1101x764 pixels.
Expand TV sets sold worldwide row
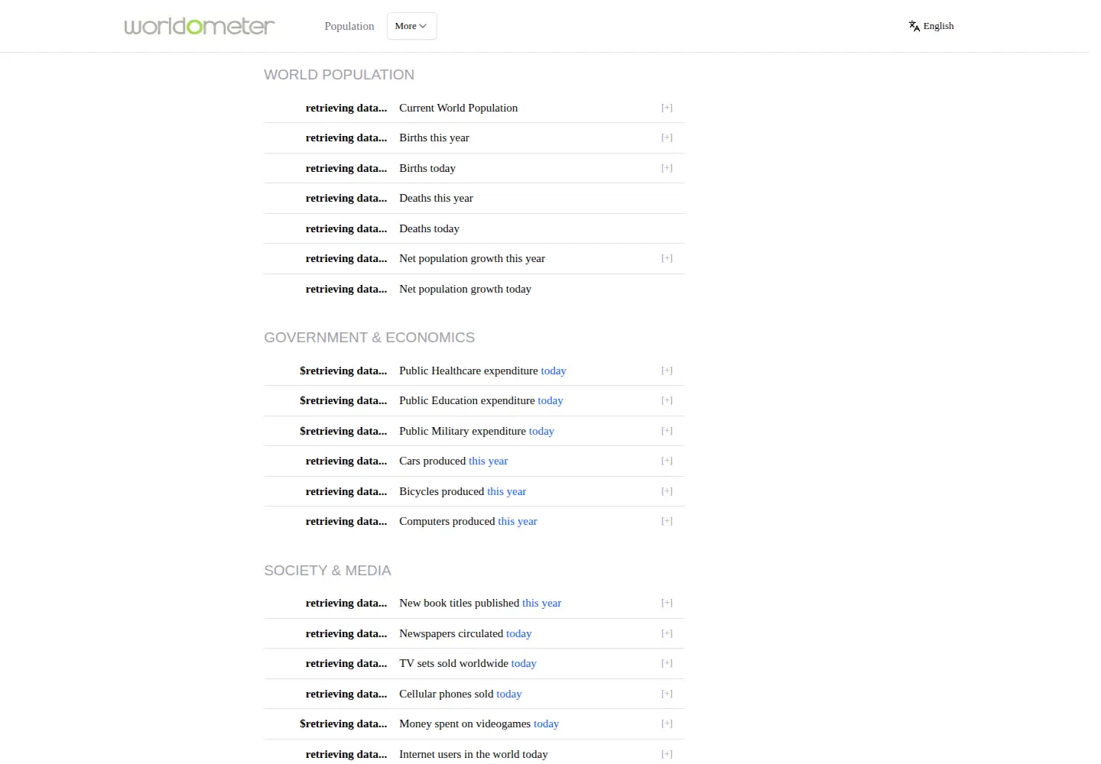[x=667, y=663]
